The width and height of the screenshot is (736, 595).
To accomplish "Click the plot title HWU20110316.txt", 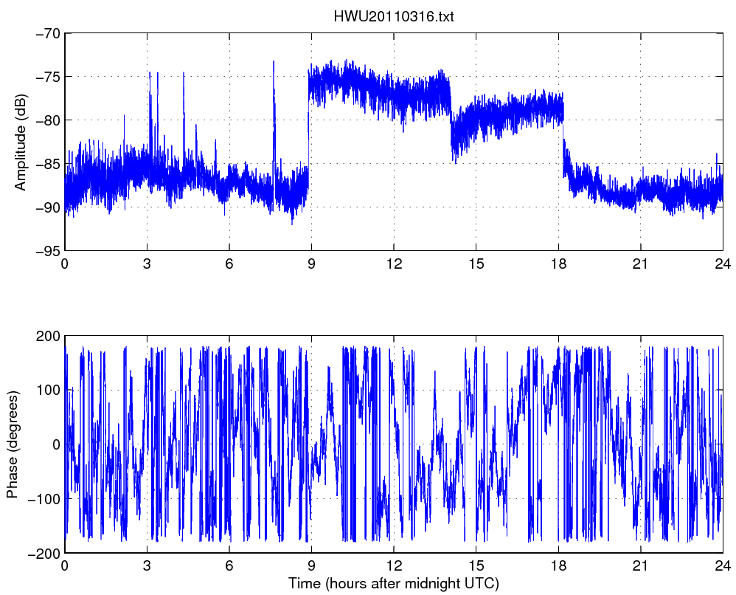I will [x=393, y=17].
